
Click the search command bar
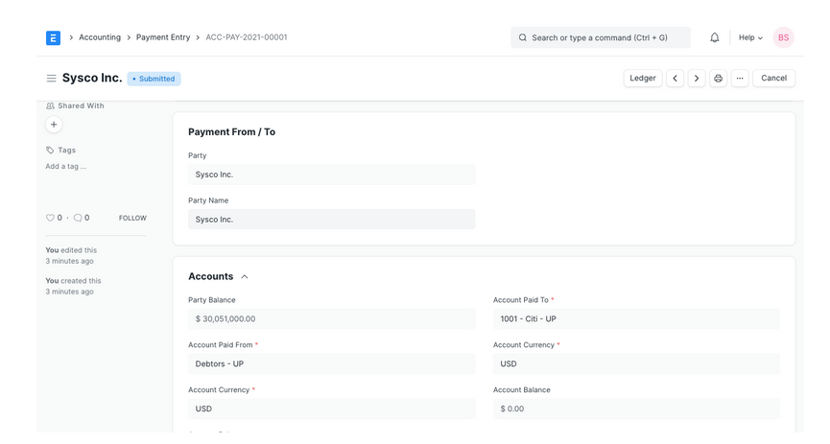[x=601, y=37]
